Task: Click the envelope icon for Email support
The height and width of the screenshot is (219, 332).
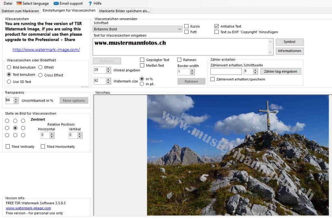Action: coord(56,4)
